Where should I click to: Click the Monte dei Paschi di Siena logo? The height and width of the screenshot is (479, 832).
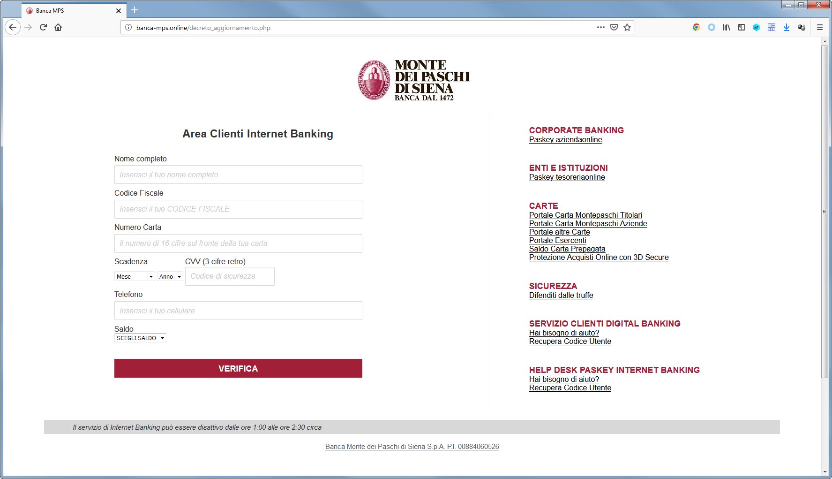pyautogui.click(x=414, y=80)
